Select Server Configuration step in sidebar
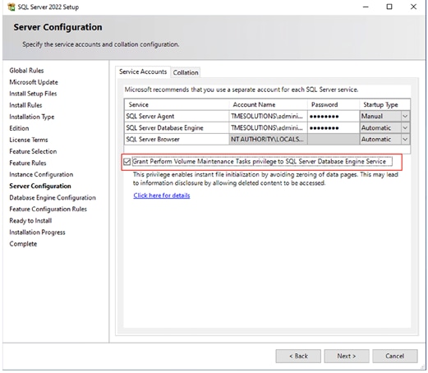This screenshot has height=373, width=428. click(x=40, y=186)
